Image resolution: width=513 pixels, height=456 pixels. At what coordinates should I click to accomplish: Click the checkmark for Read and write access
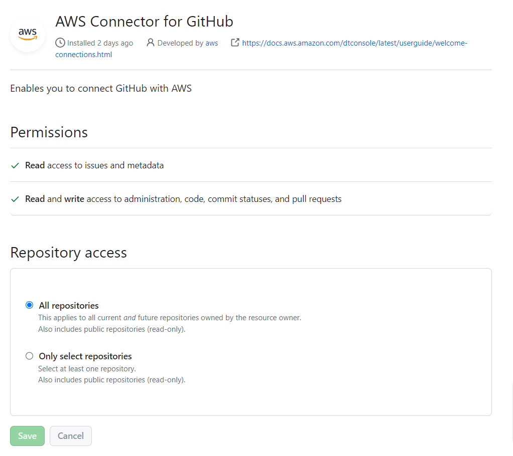click(15, 199)
